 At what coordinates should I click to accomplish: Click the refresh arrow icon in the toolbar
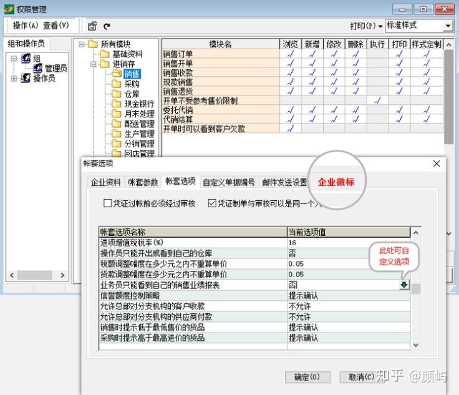[x=107, y=26]
